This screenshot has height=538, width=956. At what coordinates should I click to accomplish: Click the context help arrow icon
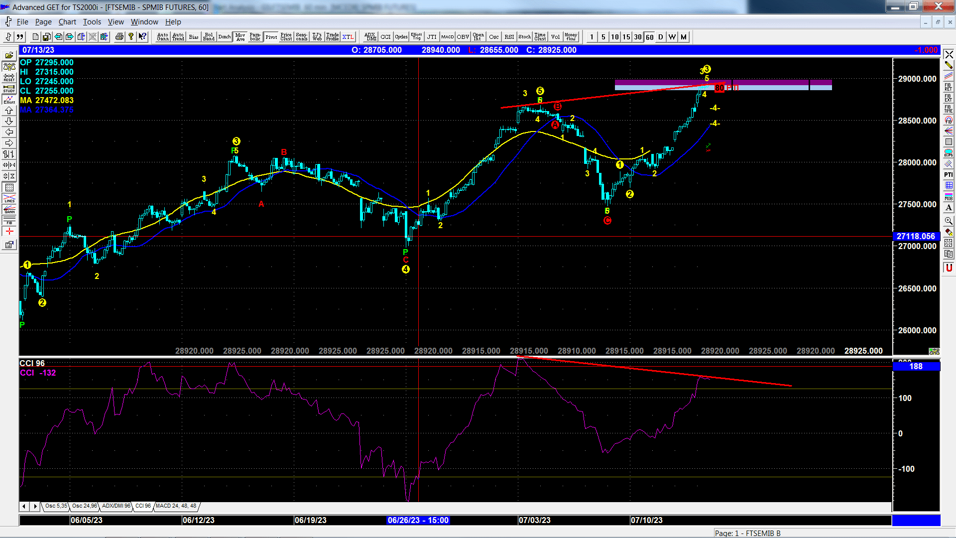point(142,37)
